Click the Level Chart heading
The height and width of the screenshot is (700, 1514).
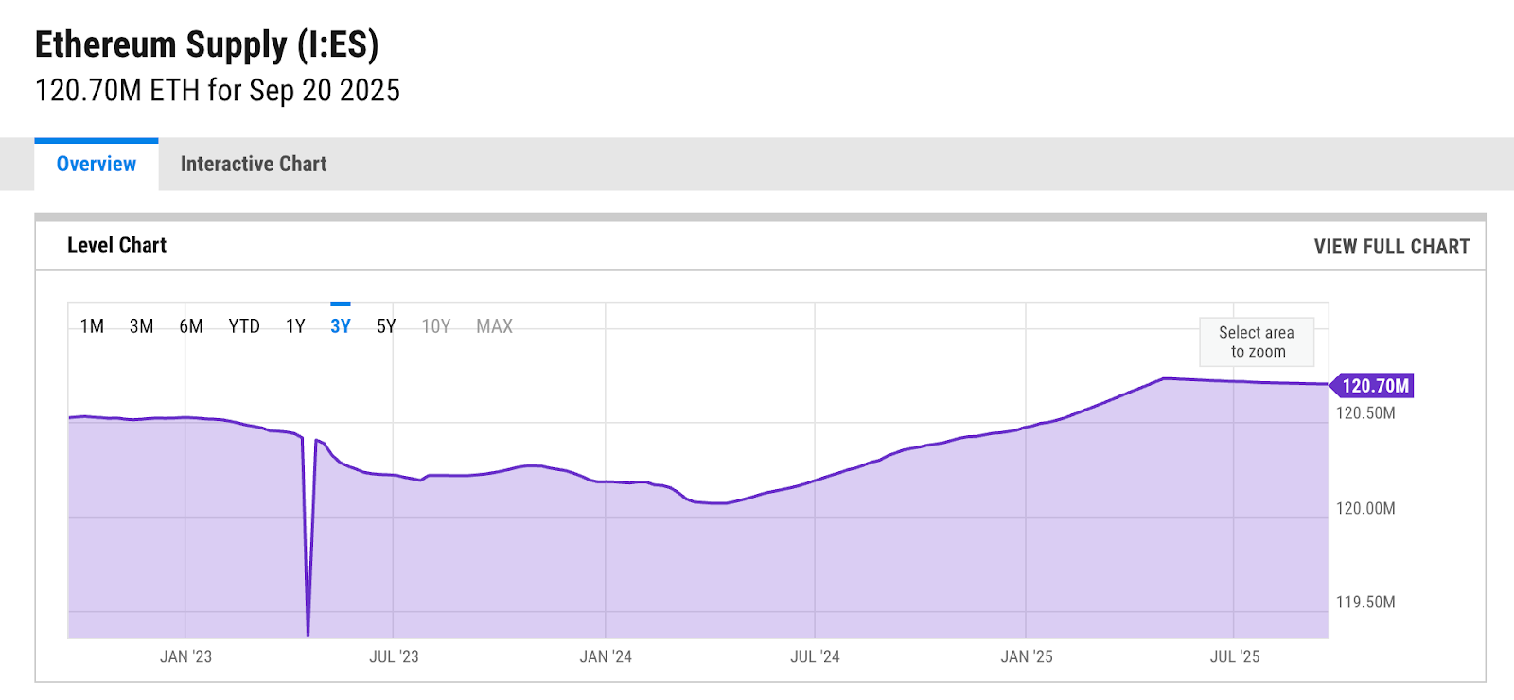(116, 246)
